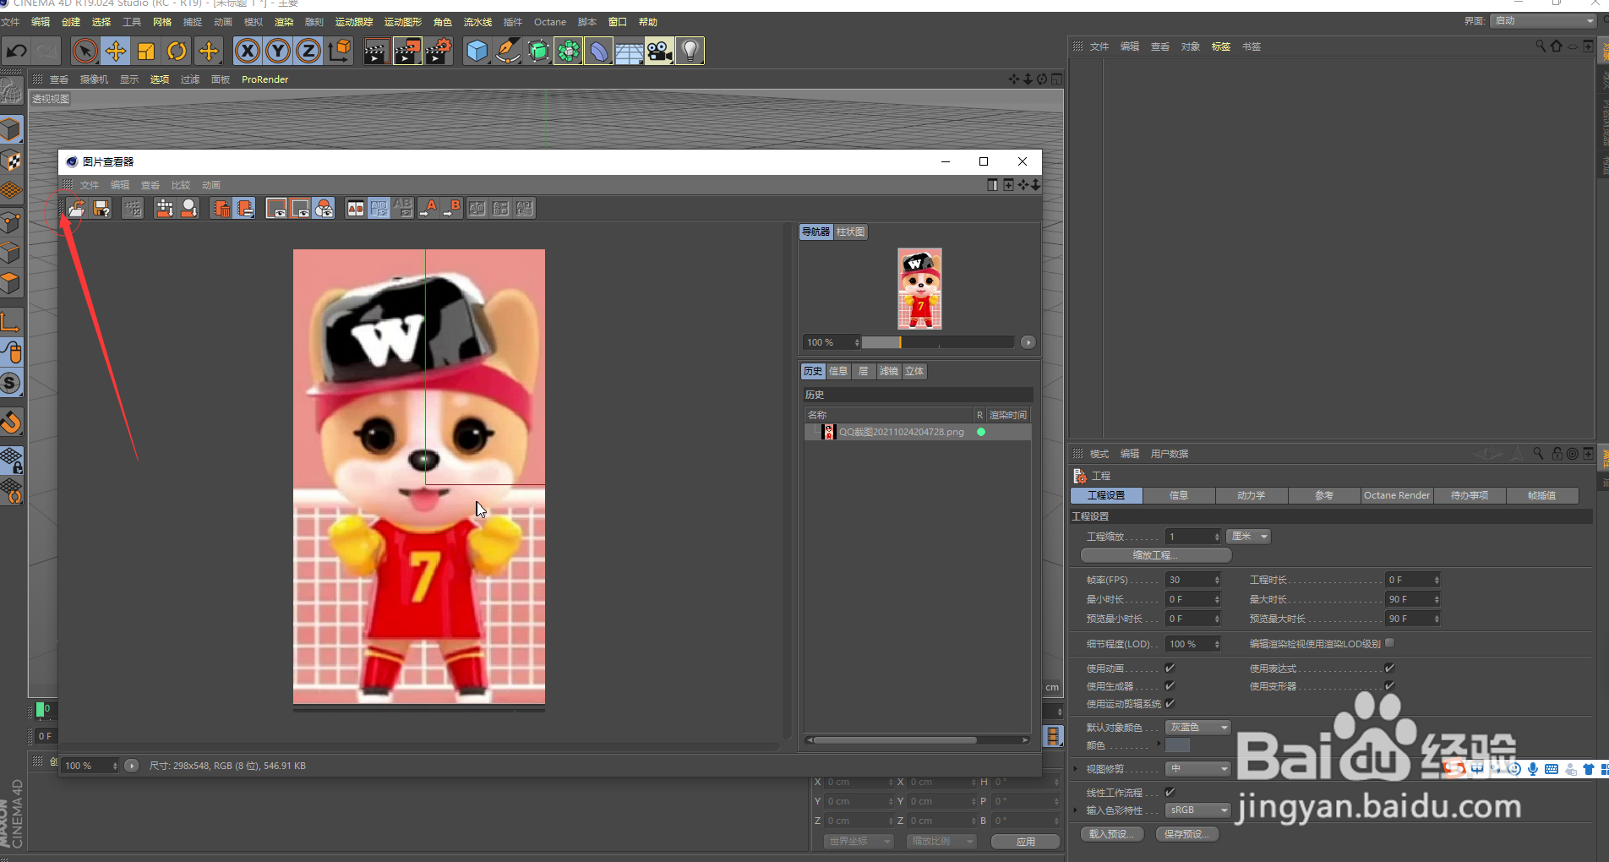Select Texture mode checkered cube icon
The height and width of the screenshot is (862, 1609).
tap(11, 161)
